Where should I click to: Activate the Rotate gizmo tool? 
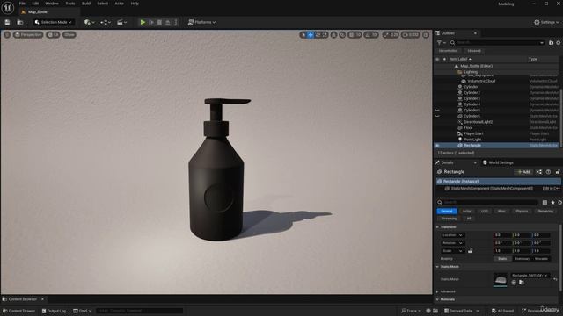pos(318,35)
